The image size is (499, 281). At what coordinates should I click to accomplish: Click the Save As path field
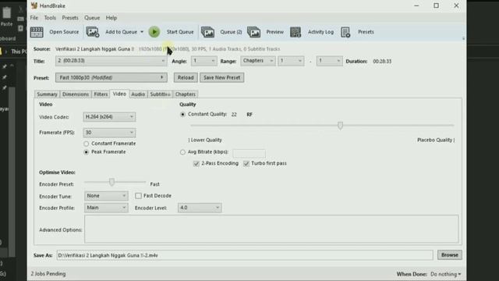pyautogui.click(x=245, y=255)
